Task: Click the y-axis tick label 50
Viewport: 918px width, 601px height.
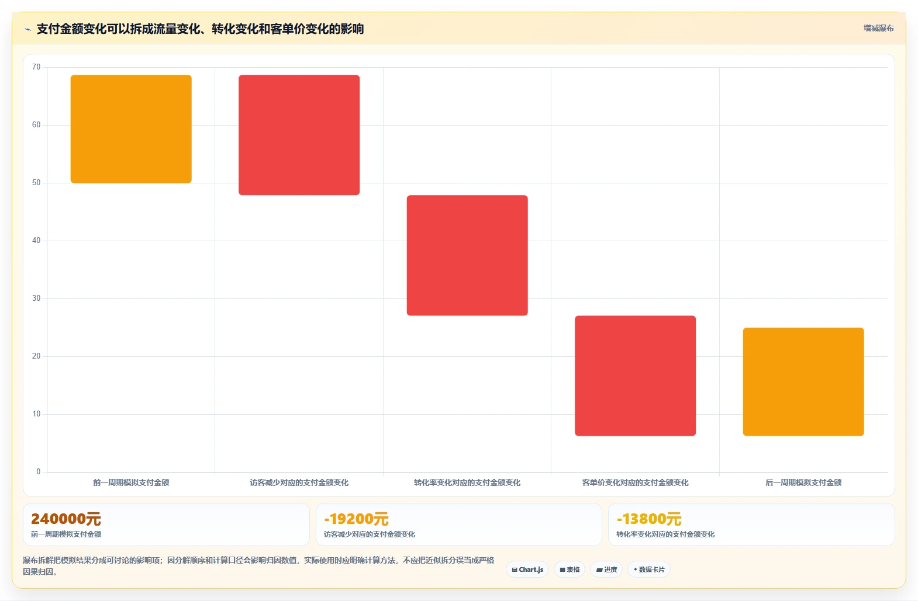Action: (x=36, y=183)
